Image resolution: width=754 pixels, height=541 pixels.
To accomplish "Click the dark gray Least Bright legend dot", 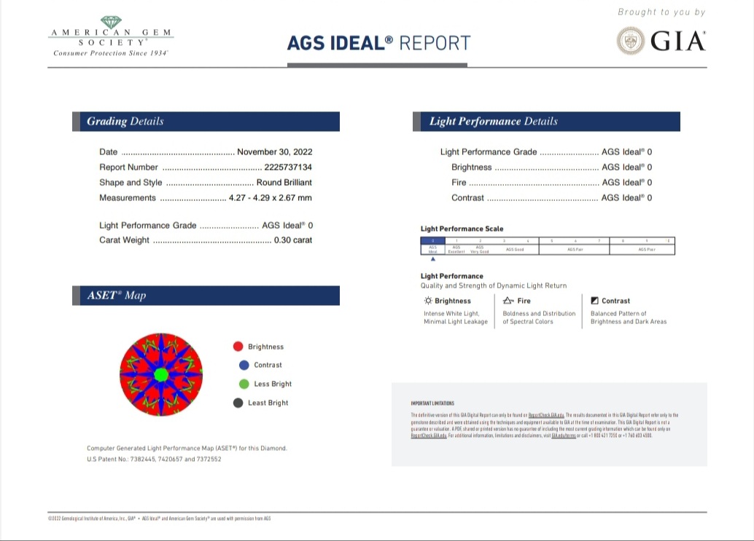I will (x=238, y=403).
